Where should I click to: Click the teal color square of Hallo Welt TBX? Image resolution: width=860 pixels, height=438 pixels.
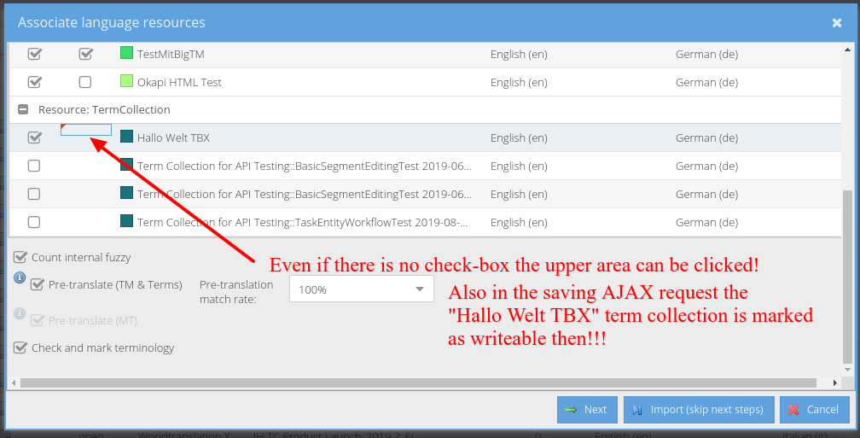pos(126,137)
